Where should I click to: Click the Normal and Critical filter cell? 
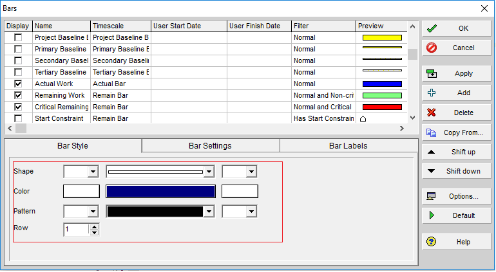pyautogui.click(x=323, y=107)
